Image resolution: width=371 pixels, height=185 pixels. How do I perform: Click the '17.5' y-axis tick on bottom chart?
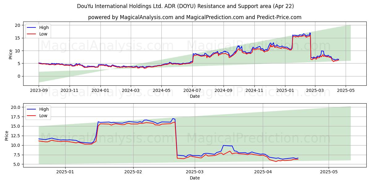click(16, 117)
